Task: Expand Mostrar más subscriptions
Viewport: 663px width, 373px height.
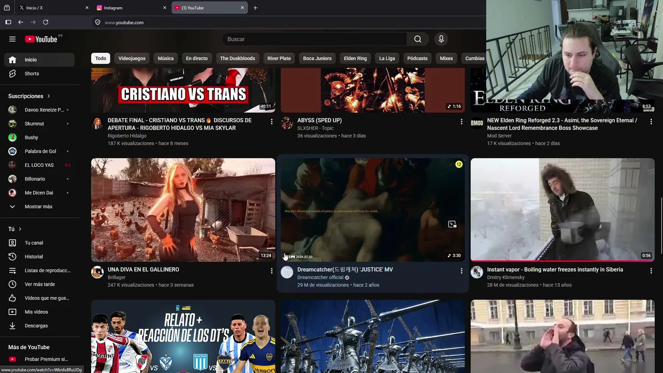Action: pyautogui.click(x=39, y=207)
